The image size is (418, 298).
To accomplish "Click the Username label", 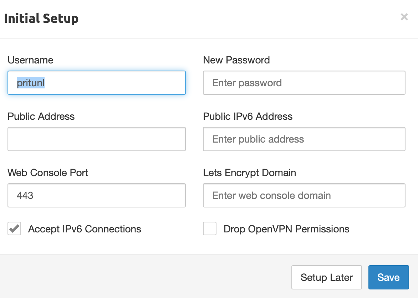I will 30,60.
